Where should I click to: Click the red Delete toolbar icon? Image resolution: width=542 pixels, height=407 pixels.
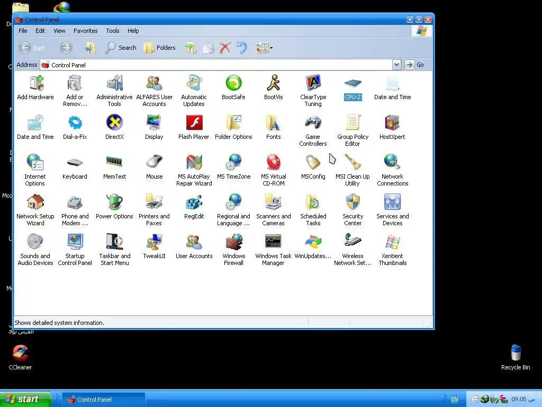[225, 48]
